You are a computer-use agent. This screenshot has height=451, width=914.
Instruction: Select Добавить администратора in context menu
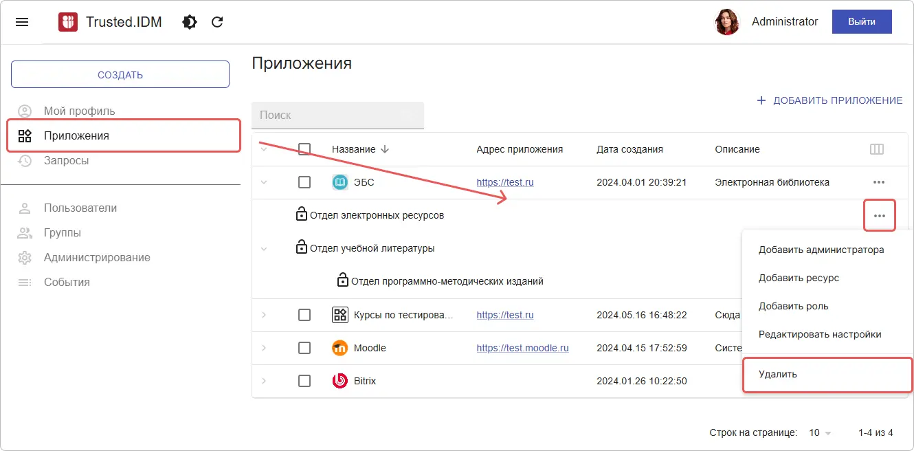[821, 250]
